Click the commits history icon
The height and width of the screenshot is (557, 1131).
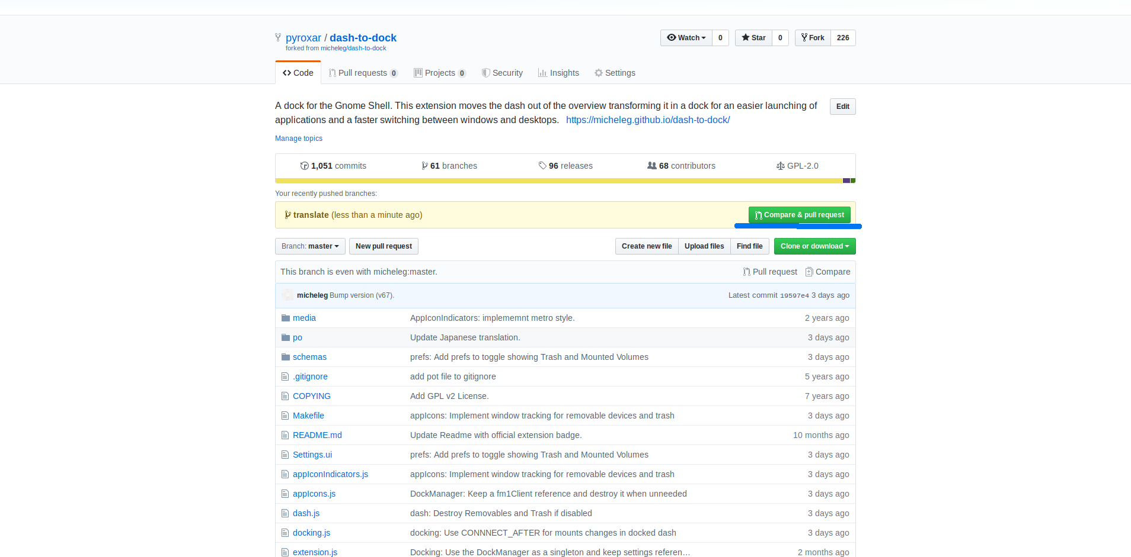(305, 166)
